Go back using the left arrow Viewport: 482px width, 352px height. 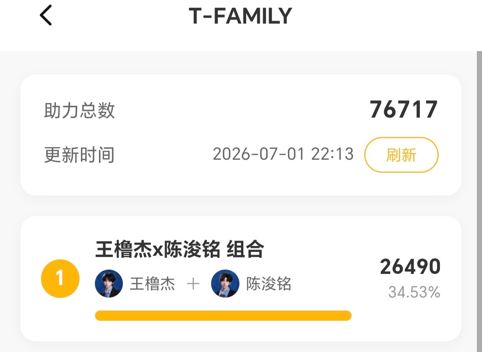(46, 16)
